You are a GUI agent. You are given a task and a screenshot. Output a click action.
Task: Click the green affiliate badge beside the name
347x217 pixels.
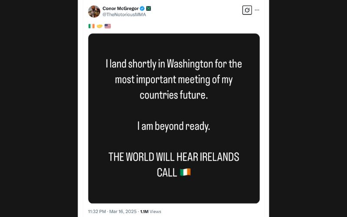click(x=148, y=8)
